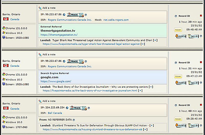Open help icon after TRACE in the Bell Canada record
Image resolution: width=205 pixels, height=135 pixels.
[89, 108]
